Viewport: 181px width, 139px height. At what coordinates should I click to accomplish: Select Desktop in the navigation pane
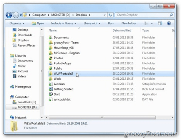20,30
